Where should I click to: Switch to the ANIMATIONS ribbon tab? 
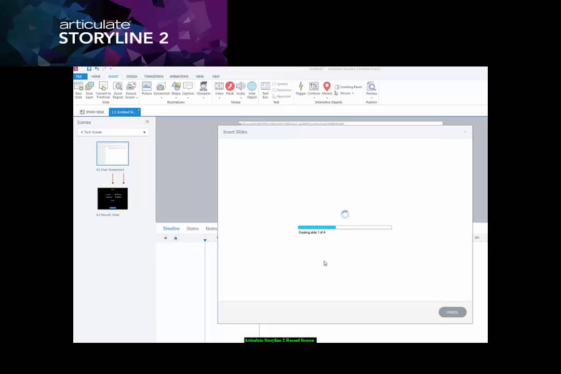pos(179,76)
